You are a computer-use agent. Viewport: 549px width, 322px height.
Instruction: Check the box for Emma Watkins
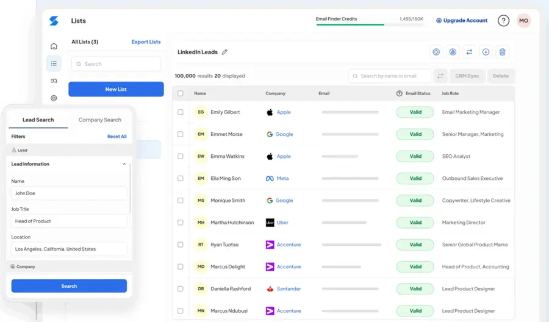point(181,156)
